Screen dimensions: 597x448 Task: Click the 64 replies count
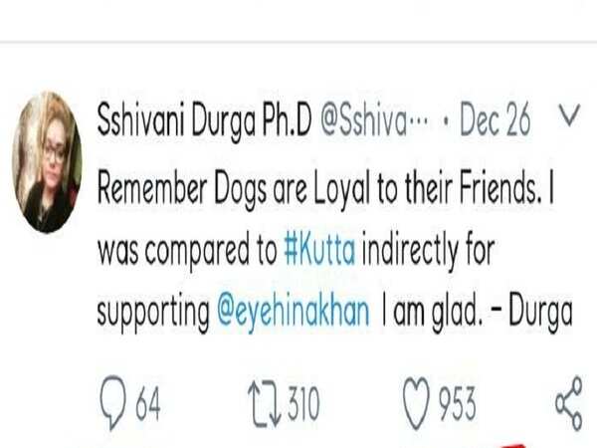[x=148, y=404]
